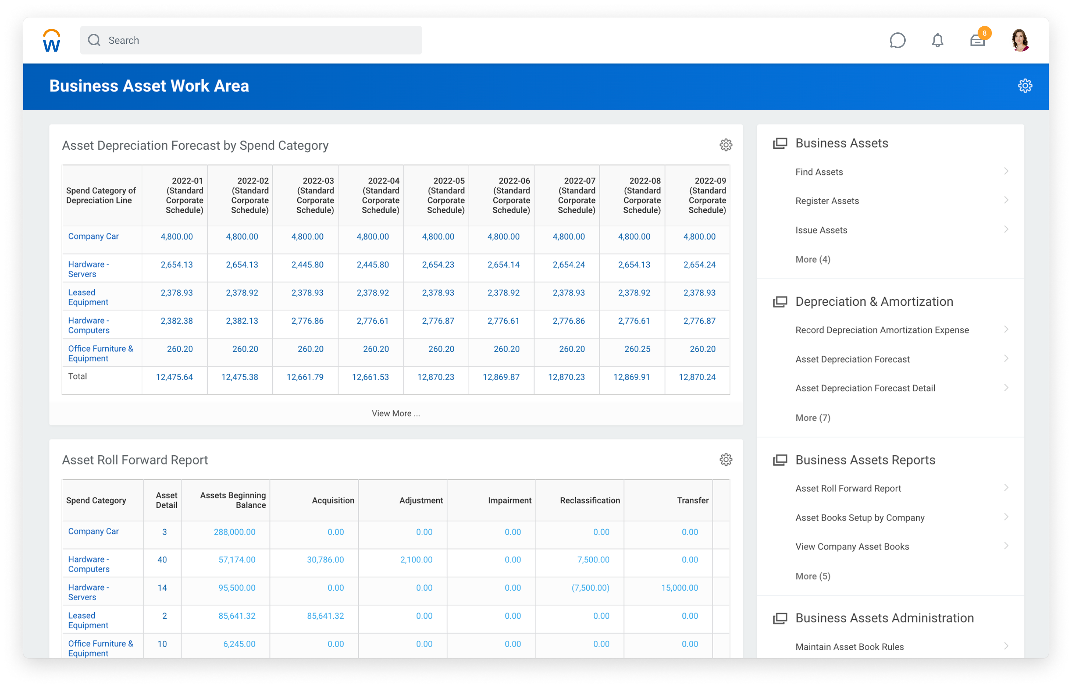
Task: Click View More in depreciation forecast table
Action: [x=395, y=412]
